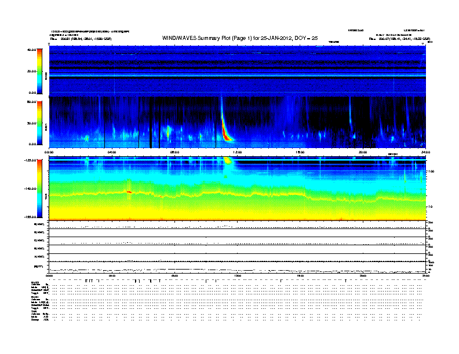Click the red spot on the TNR plasma line
The image size is (459, 354).
point(129,192)
